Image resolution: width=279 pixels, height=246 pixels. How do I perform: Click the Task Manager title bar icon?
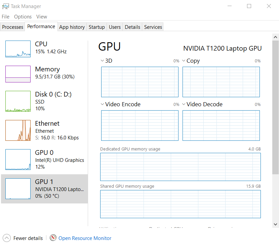tap(6, 6)
